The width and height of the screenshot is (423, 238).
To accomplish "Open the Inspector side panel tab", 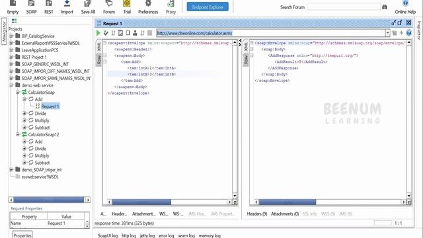I will click(x=419, y=30).
